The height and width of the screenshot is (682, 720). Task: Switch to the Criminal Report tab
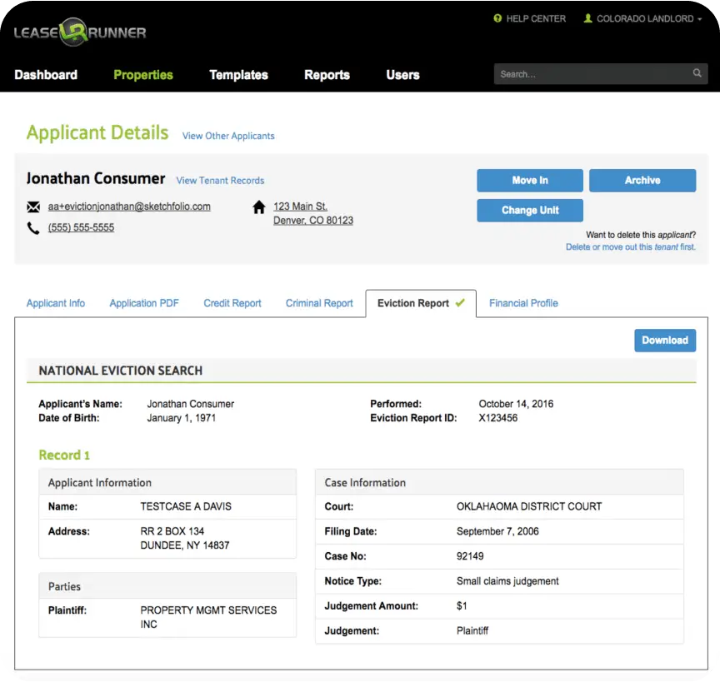pyautogui.click(x=319, y=303)
